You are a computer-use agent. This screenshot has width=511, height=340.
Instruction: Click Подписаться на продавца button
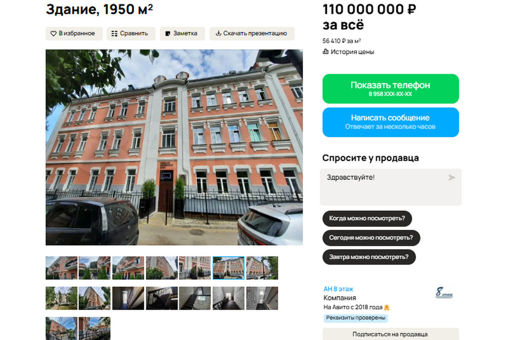pos(390,334)
